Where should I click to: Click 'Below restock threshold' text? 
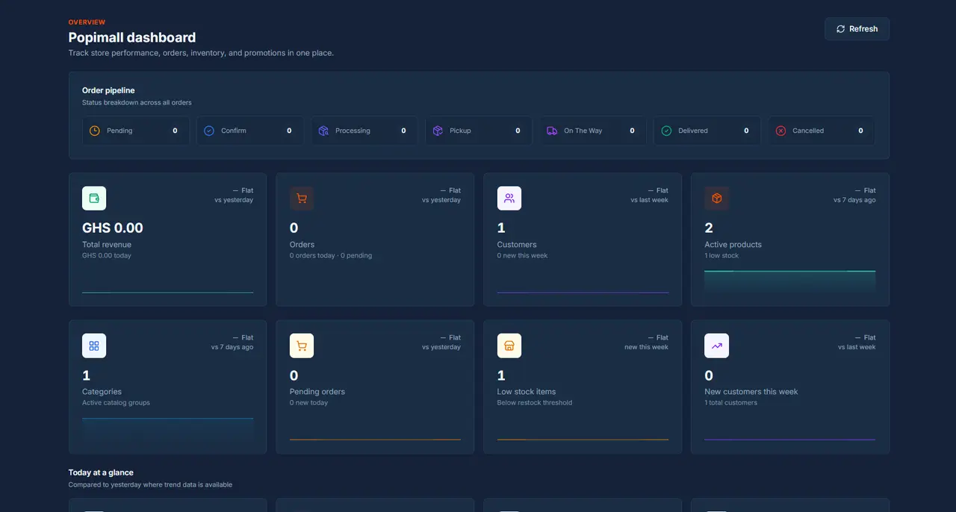click(535, 402)
